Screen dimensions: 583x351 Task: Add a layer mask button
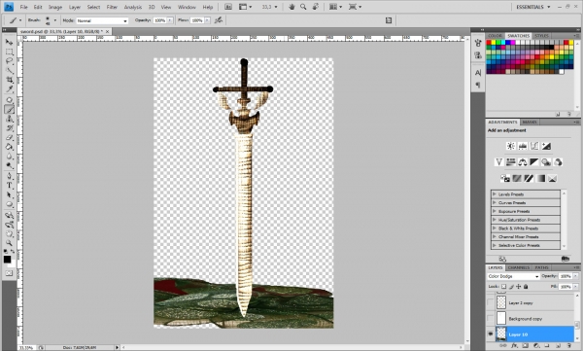click(526, 346)
